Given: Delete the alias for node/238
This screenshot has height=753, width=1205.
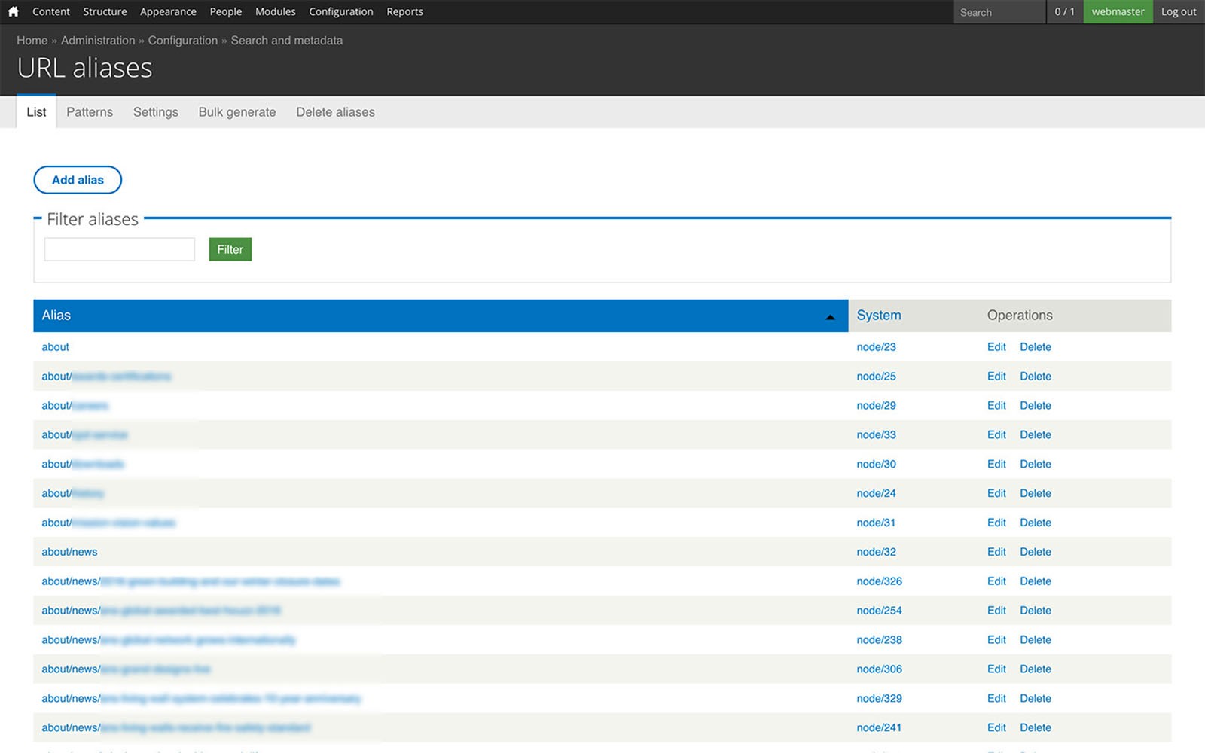Looking at the screenshot, I should pyautogui.click(x=1036, y=640).
